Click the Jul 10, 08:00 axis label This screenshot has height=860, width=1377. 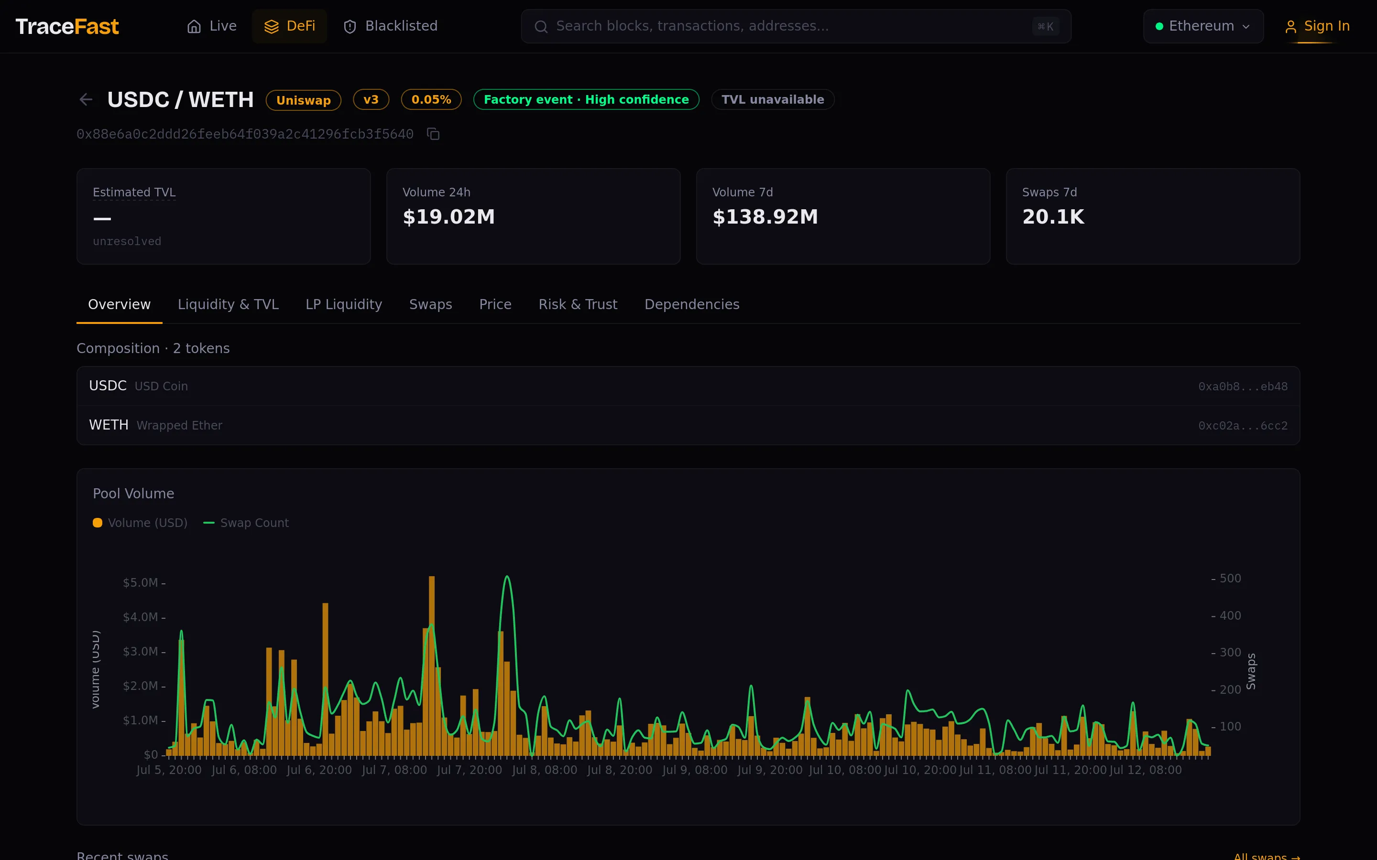[x=845, y=770]
